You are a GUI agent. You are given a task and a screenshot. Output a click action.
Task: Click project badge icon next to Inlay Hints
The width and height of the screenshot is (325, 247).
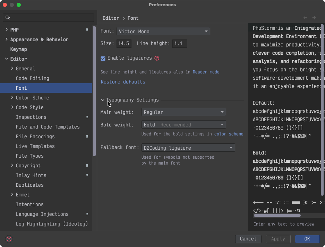point(87,175)
